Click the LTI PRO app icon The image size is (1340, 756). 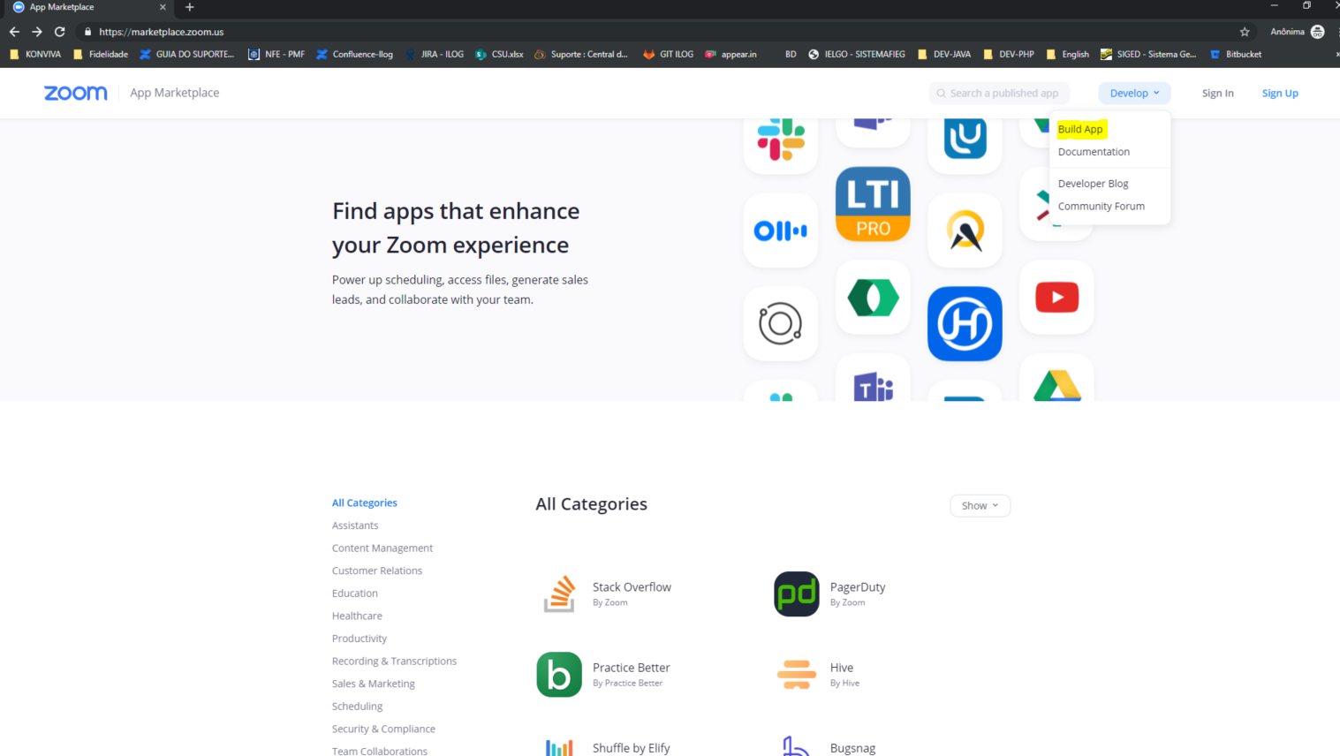(873, 204)
